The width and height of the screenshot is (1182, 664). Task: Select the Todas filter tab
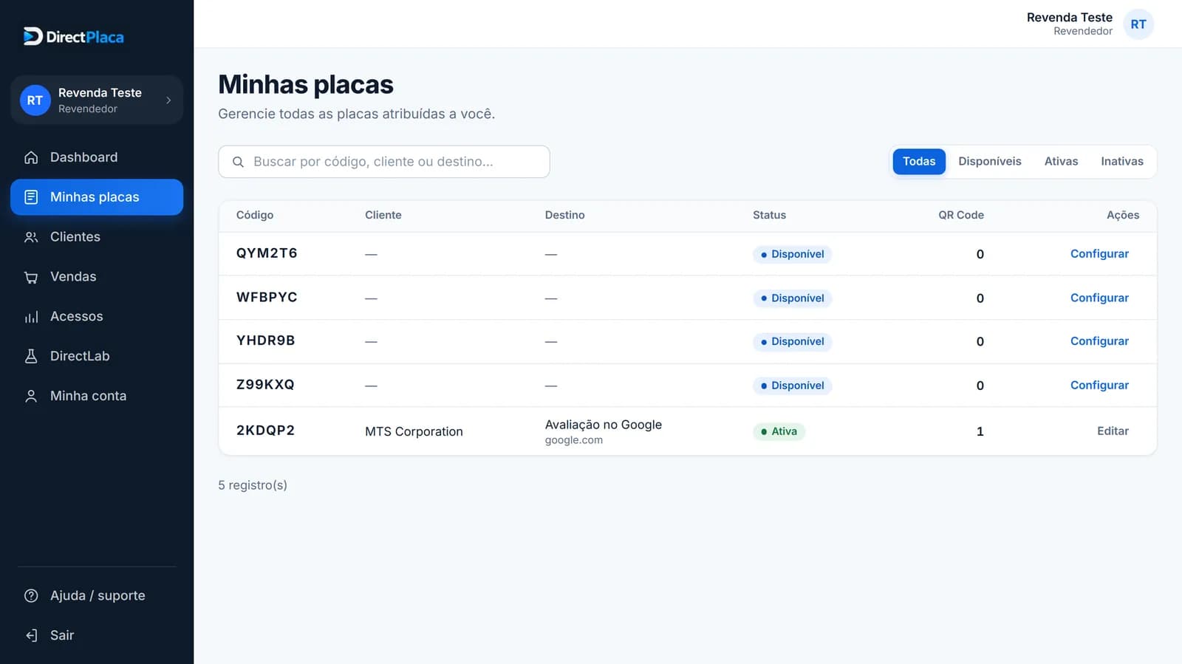click(x=918, y=161)
